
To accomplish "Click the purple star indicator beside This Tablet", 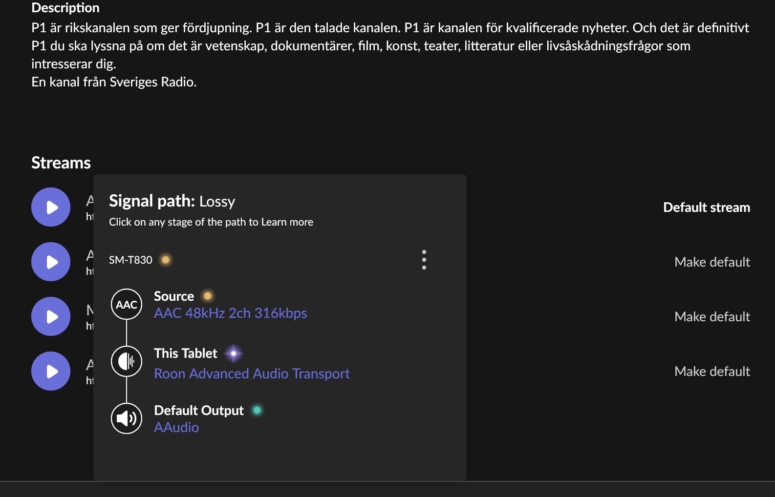I will point(234,353).
